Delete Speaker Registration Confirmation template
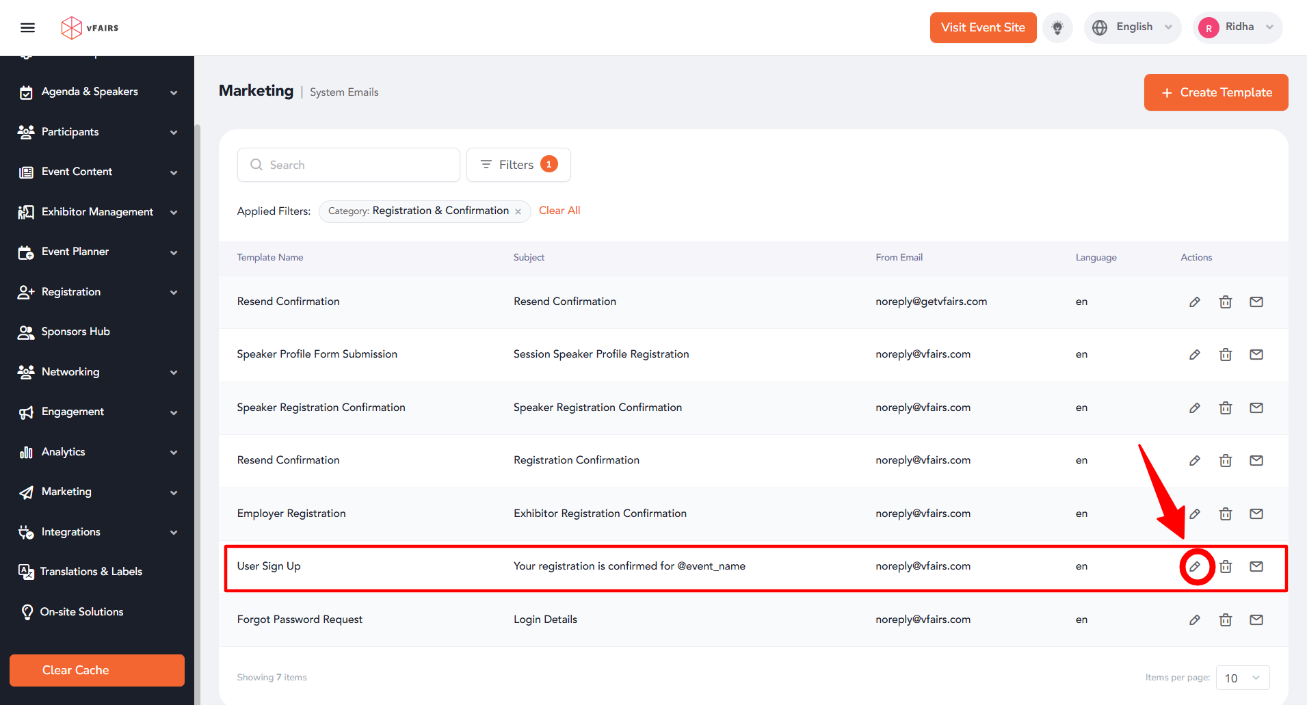The width and height of the screenshot is (1307, 705). pyautogui.click(x=1225, y=408)
